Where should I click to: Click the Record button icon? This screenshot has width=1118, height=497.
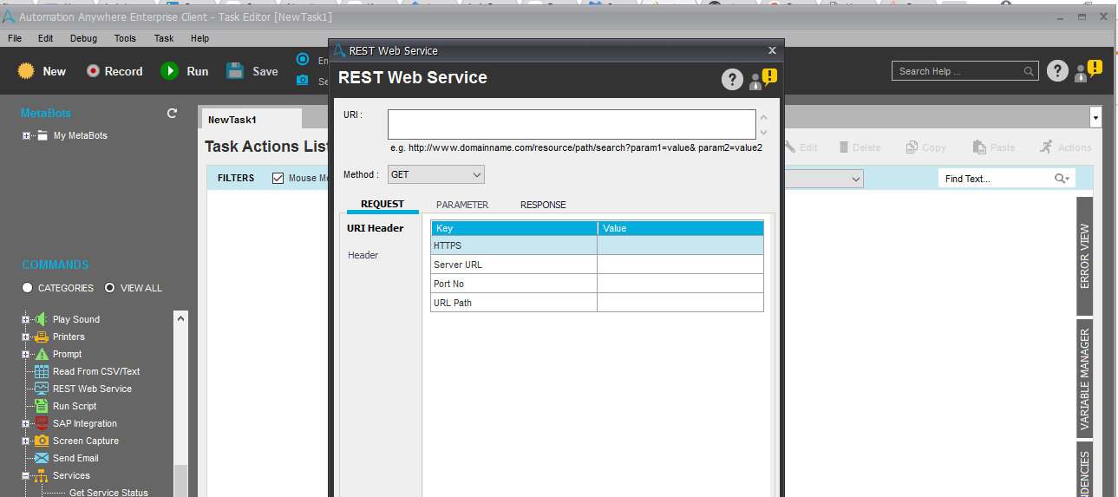tap(93, 71)
